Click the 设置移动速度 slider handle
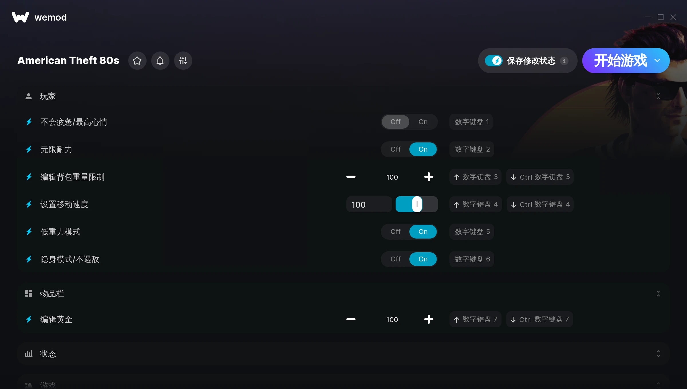Image resolution: width=687 pixels, height=389 pixels. pos(417,204)
